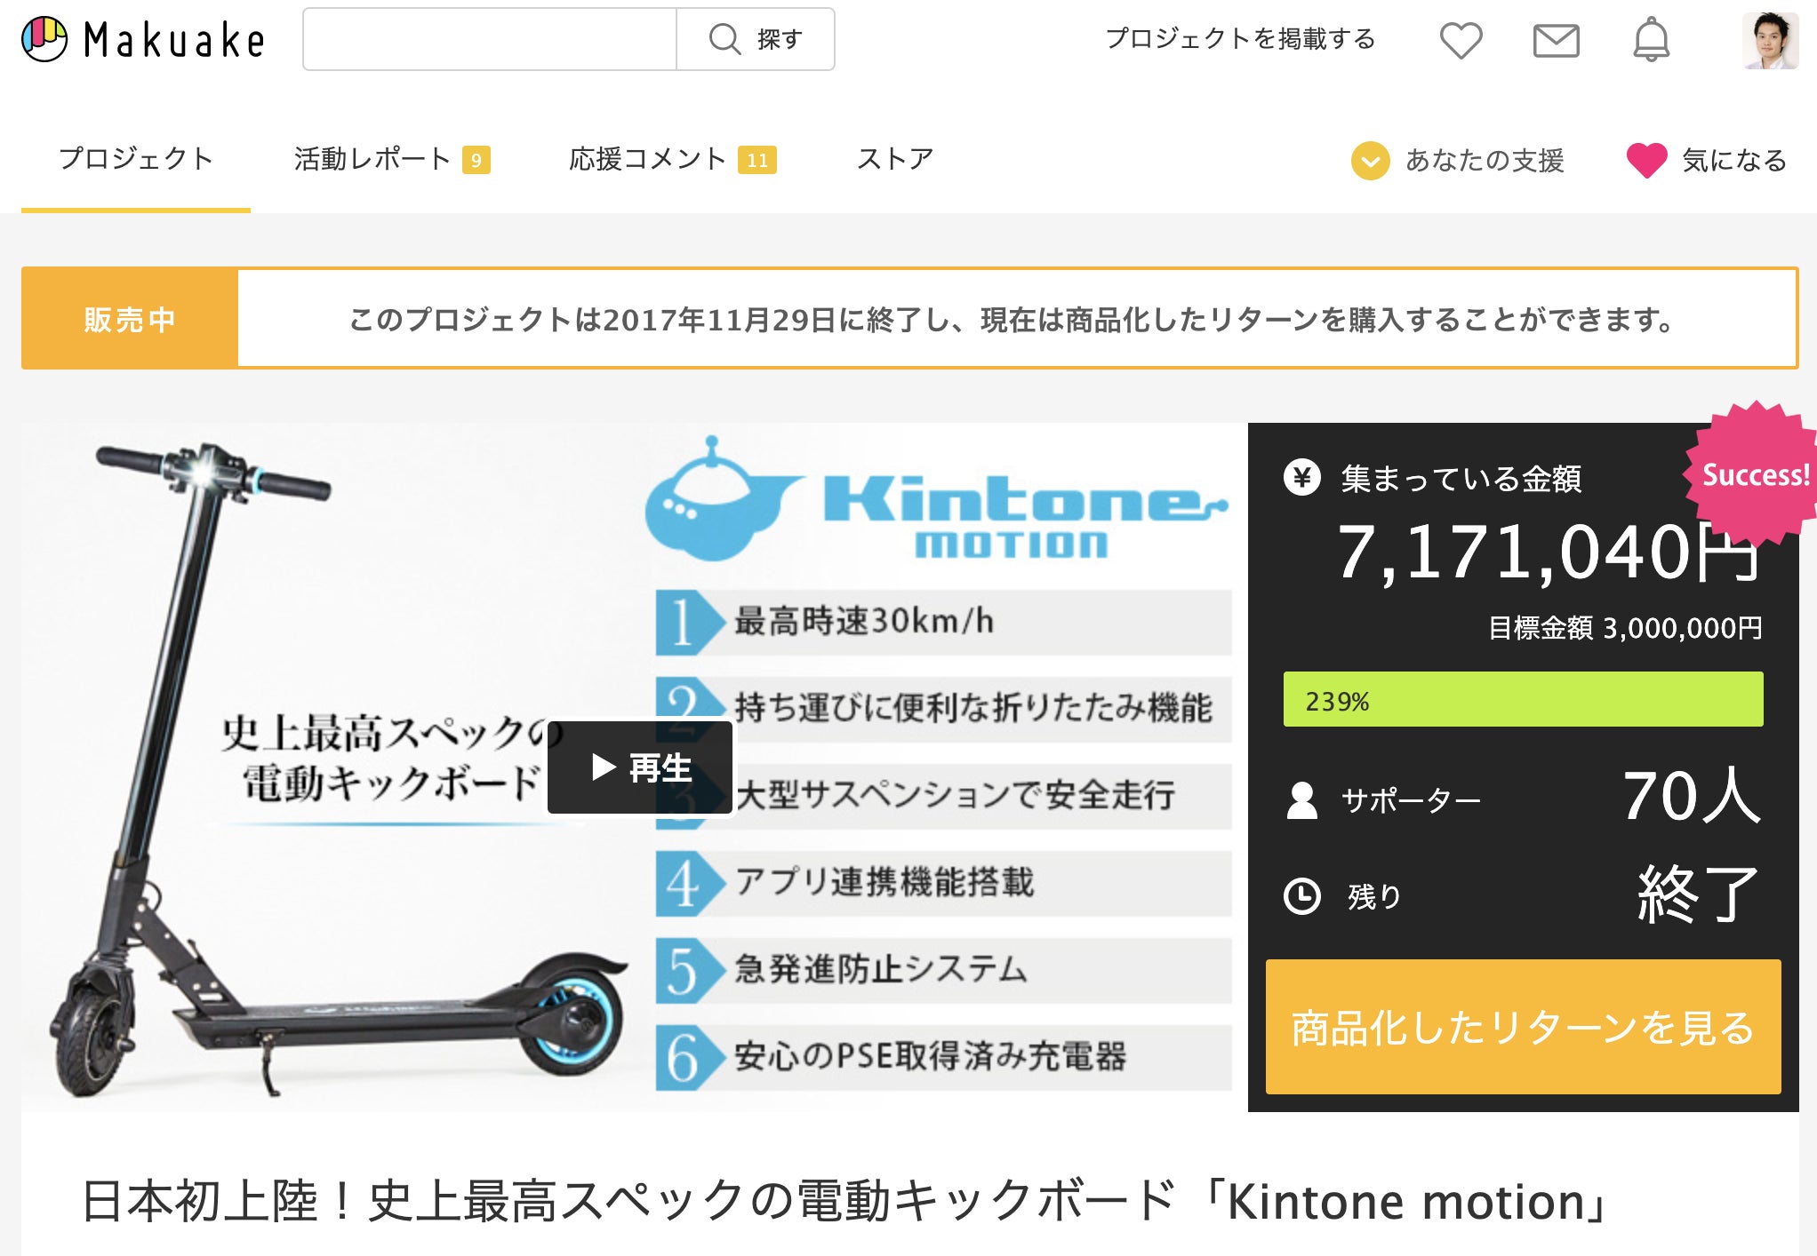Open the user profile avatar
The image size is (1817, 1256).
pos(1771,40)
